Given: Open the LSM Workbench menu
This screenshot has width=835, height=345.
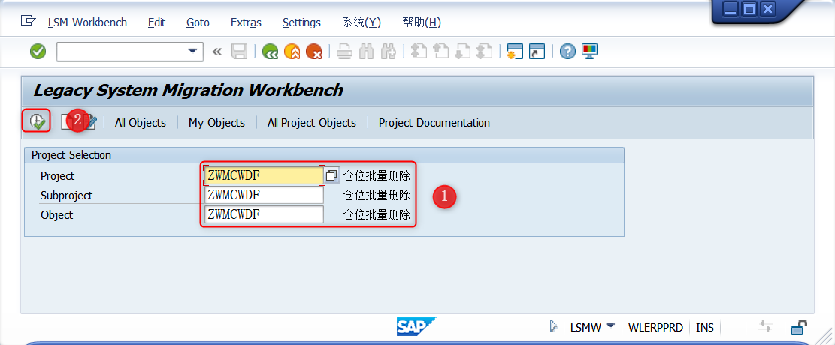Looking at the screenshot, I should (x=87, y=22).
